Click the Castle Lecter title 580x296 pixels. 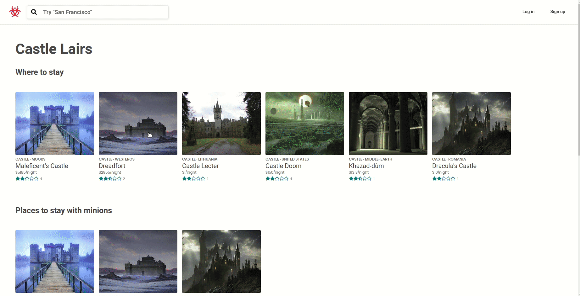click(x=200, y=166)
